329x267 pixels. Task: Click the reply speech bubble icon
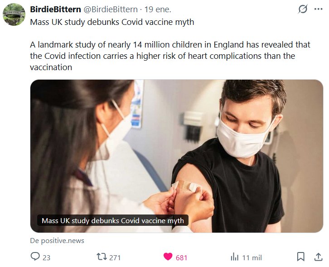(35, 257)
